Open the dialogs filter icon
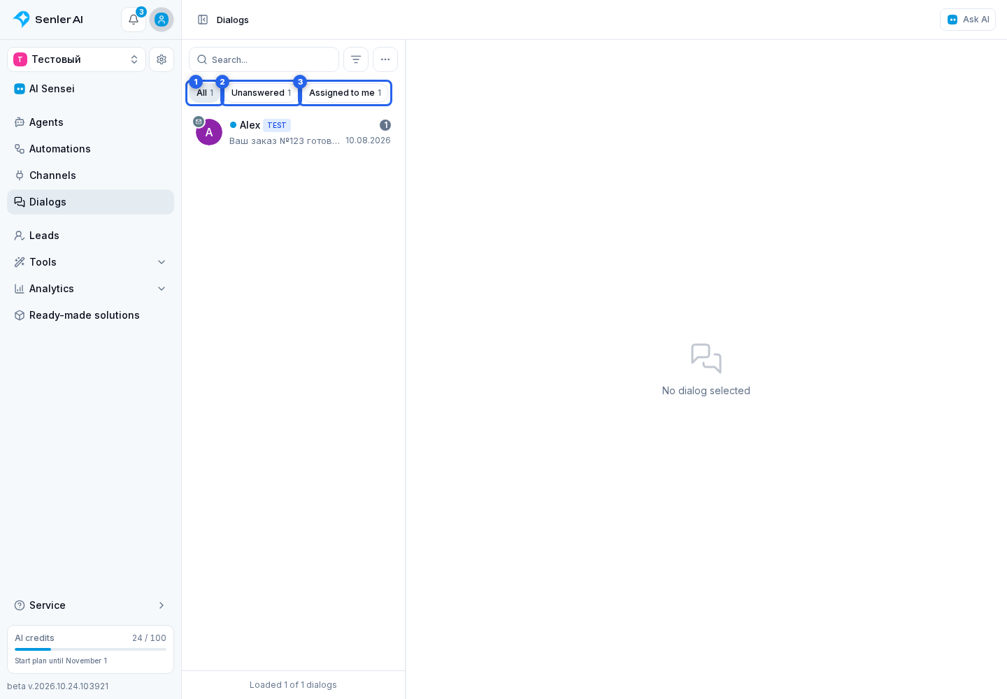This screenshot has height=699, width=1007. (x=356, y=59)
